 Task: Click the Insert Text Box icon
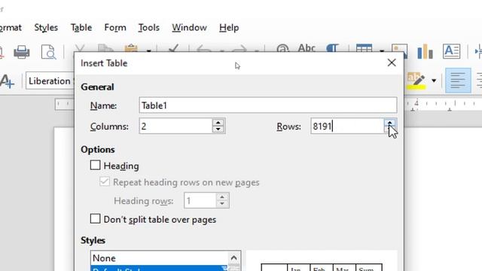pyautogui.click(x=451, y=51)
